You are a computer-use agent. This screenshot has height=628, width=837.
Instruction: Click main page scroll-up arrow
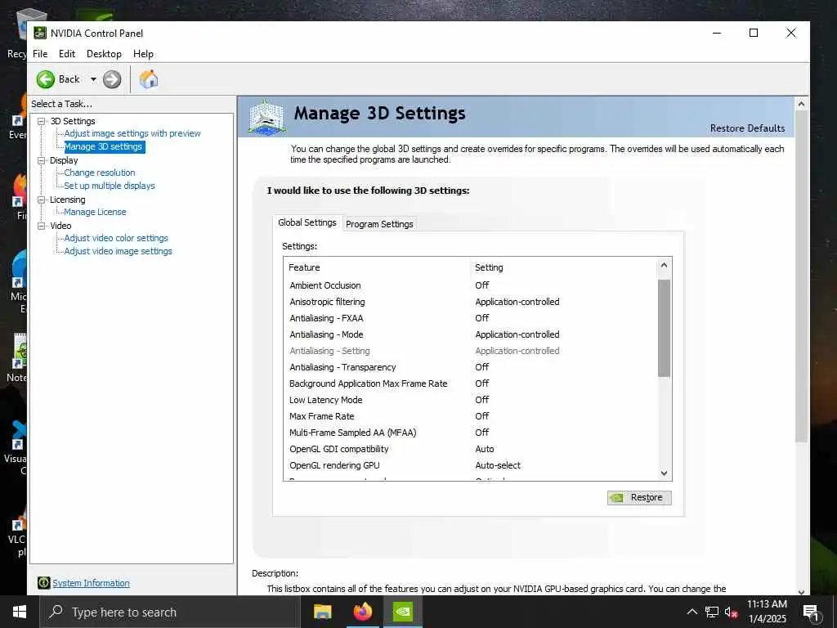801,105
